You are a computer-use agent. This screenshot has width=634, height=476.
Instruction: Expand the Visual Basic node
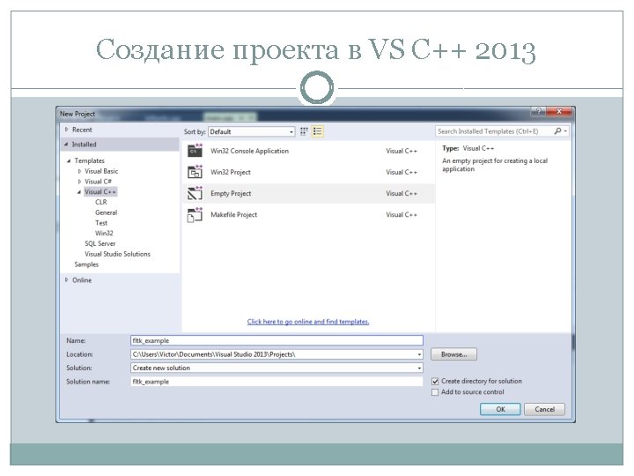point(79,171)
